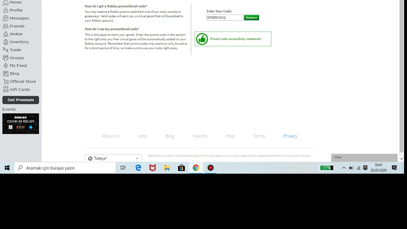
Task: Click the Get Premium button
Action: click(x=21, y=100)
